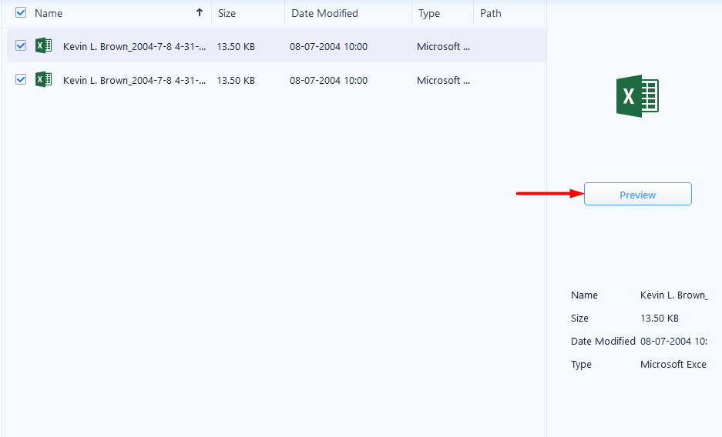Click the Microsoft Excel type value in details
Image resolution: width=722 pixels, height=437 pixels.
click(673, 365)
